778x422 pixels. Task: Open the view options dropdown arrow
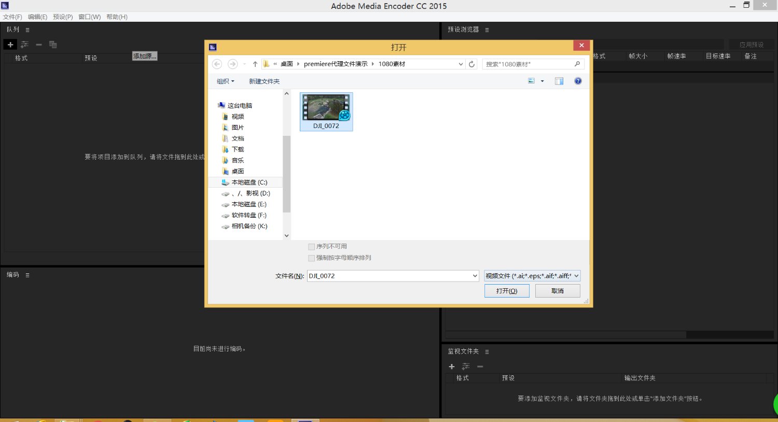543,81
